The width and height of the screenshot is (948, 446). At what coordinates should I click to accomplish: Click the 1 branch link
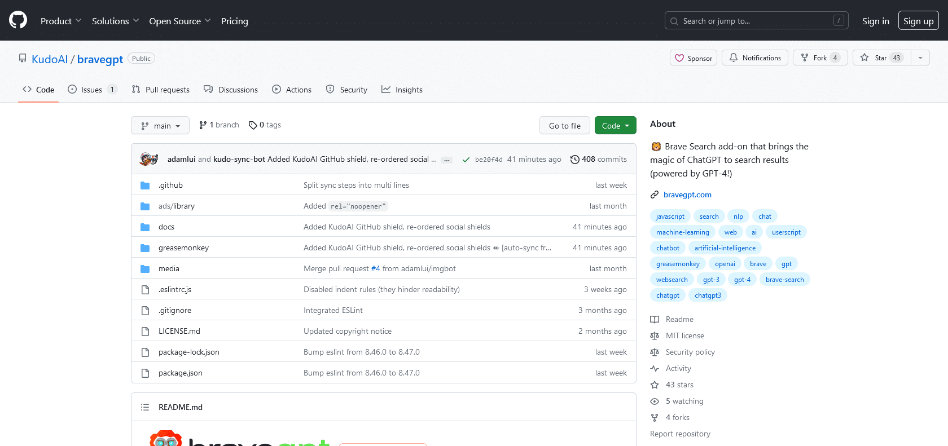pyautogui.click(x=219, y=125)
